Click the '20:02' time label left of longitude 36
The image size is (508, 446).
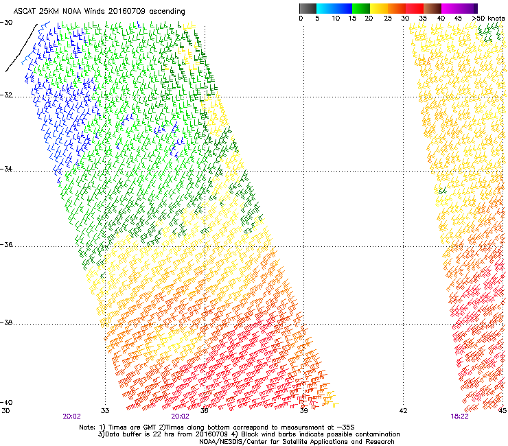(180, 416)
